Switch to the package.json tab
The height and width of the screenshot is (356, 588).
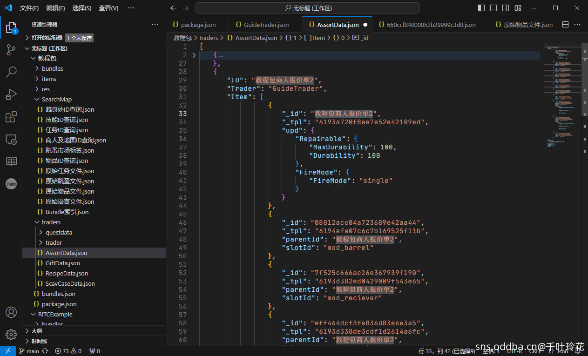click(x=197, y=25)
